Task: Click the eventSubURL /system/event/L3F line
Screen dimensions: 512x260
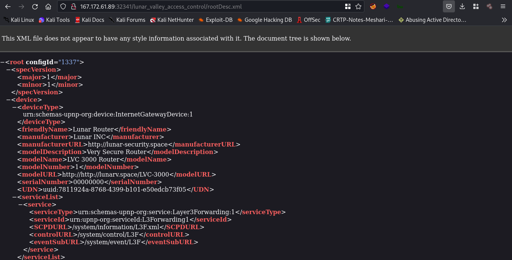Action: point(114,242)
